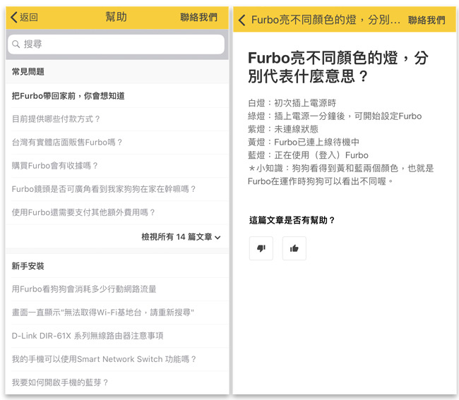Screen dimensions: 459x400
Task: Open 台灣有實體店面販售Furbo嗎？ article
Action: coord(117,143)
